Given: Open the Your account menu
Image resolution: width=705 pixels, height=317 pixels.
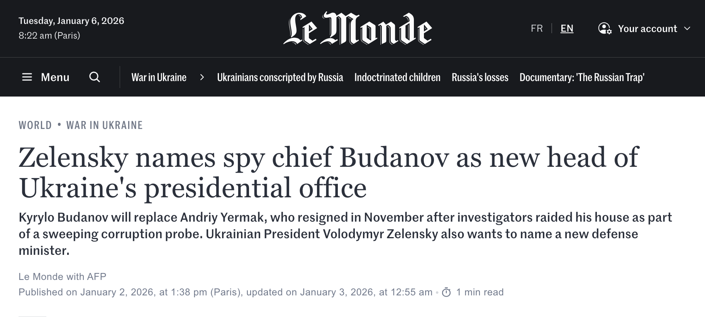Looking at the screenshot, I should [x=647, y=29].
